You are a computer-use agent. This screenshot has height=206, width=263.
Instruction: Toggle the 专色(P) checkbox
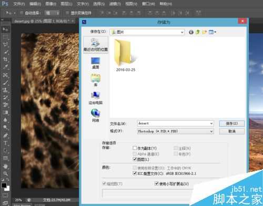(176, 154)
